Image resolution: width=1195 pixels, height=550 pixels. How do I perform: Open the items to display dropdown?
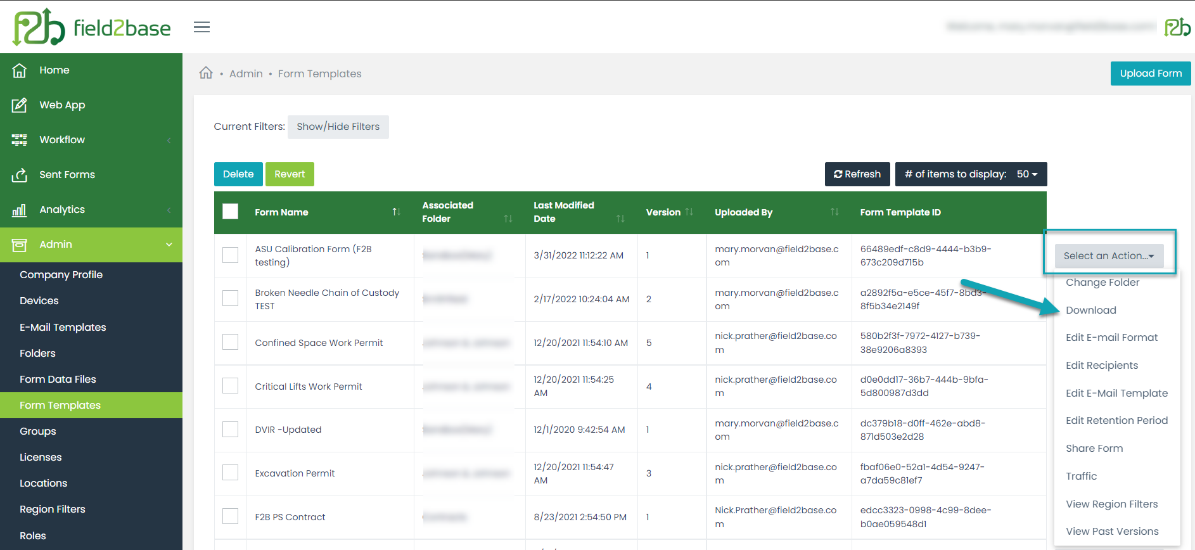(971, 174)
